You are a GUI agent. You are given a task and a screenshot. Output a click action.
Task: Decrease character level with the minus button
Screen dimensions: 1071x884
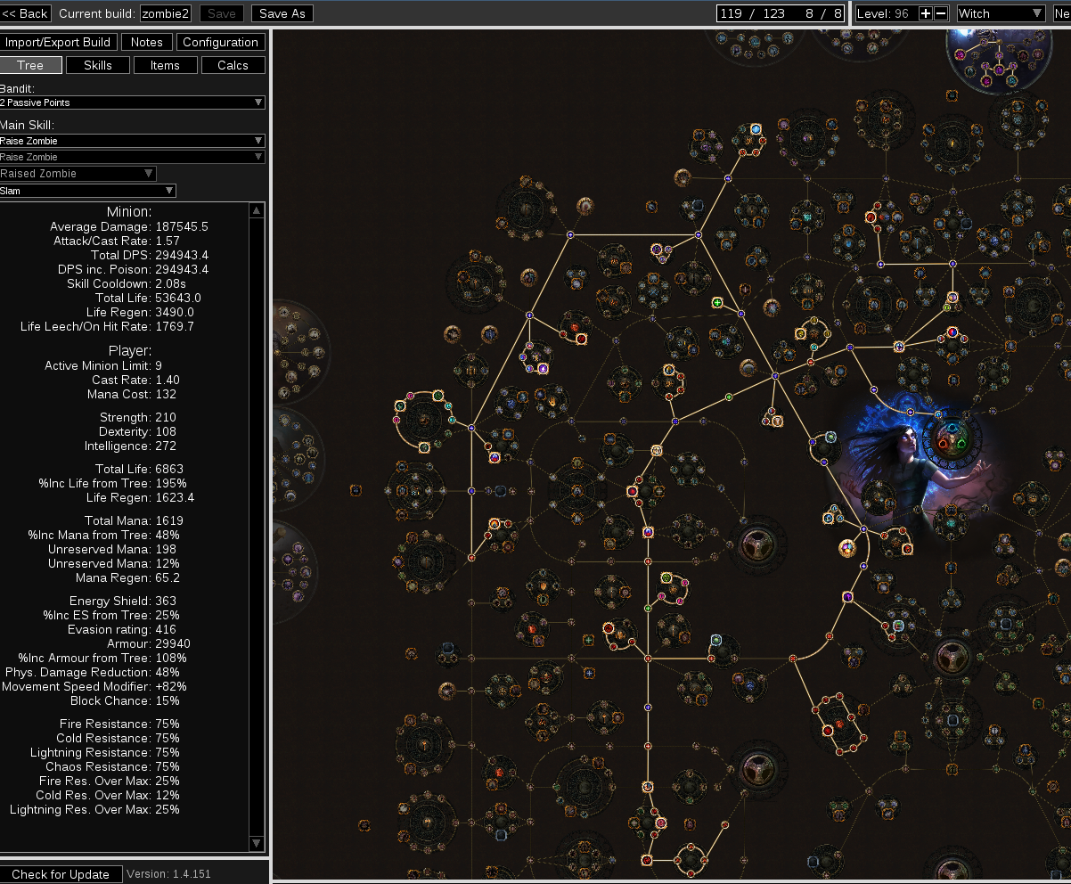(x=941, y=13)
